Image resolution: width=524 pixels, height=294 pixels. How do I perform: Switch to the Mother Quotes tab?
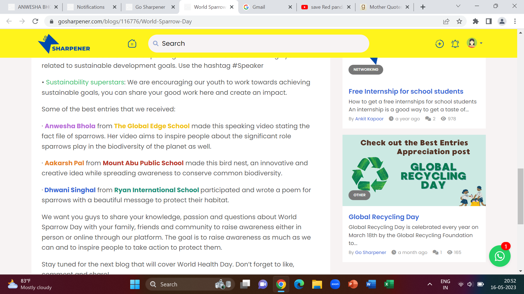385,7
